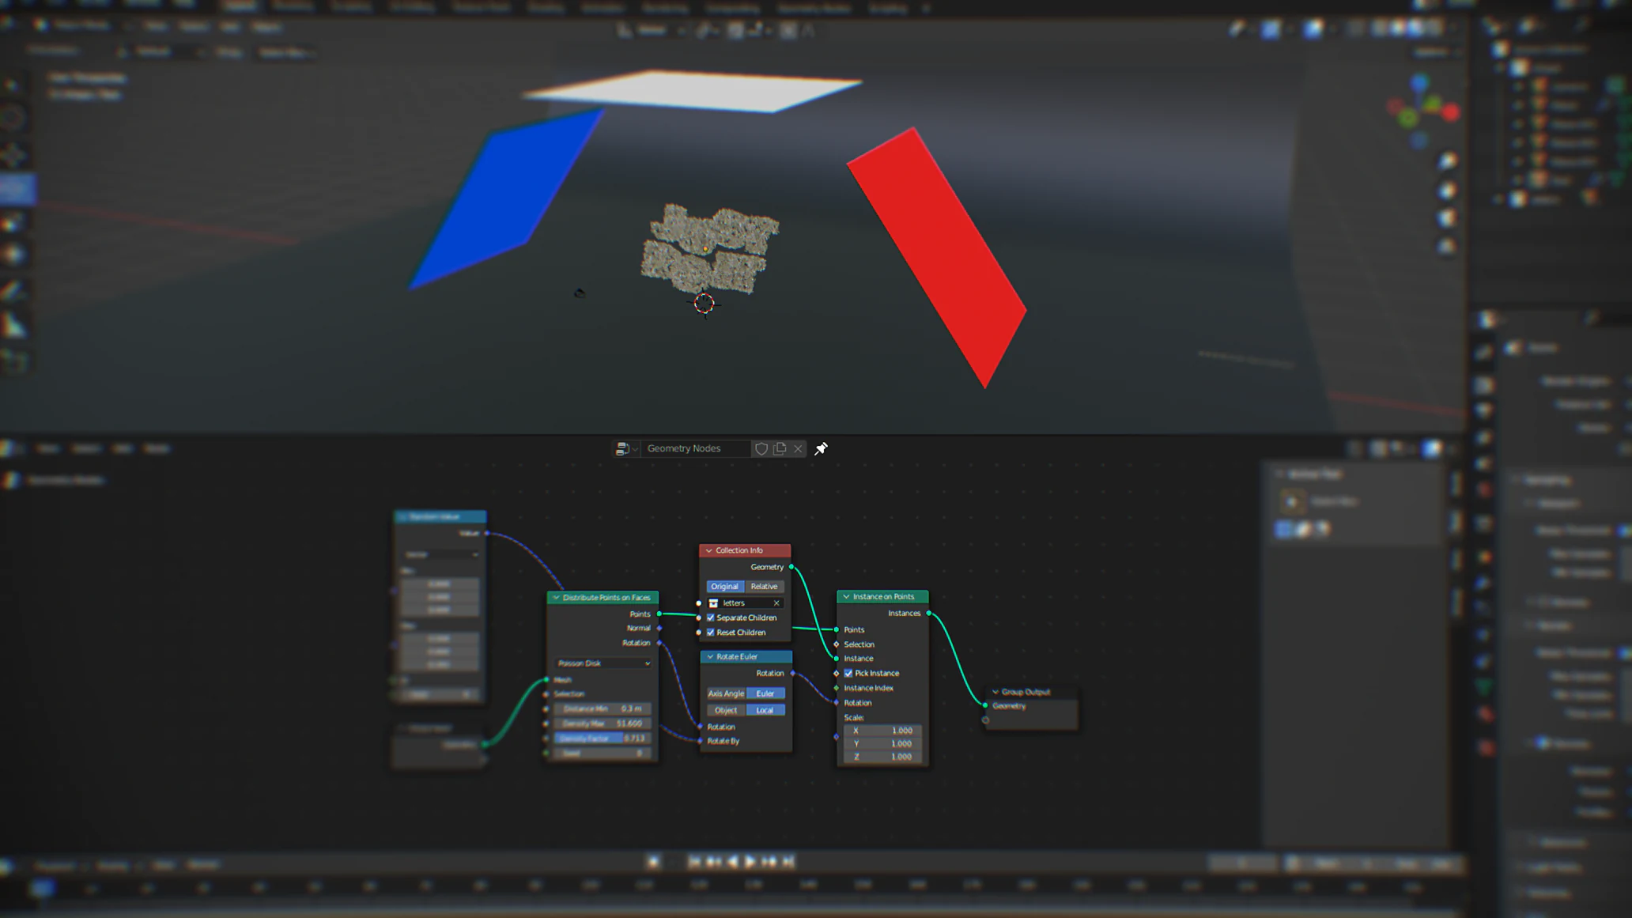This screenshot has height=918, width=1632.
Task: Select Axis Angle rotation type
Action: (x=726, y=693)
